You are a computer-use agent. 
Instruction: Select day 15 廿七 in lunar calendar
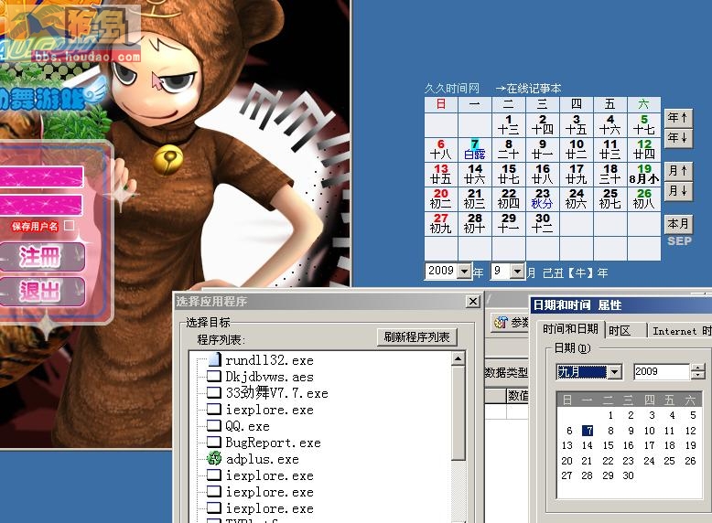click(509, 175)
